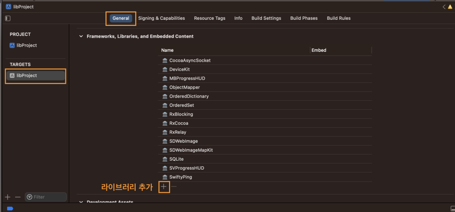Select the SVProgressHUD row name
This screenshot has width=455, height=212.
coord(187,168)
